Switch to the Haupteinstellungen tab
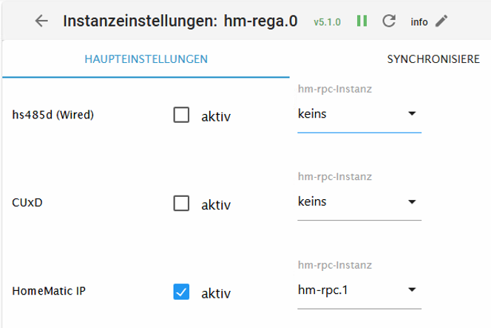This screenshot has width=491, height=328. coord(146,58)
